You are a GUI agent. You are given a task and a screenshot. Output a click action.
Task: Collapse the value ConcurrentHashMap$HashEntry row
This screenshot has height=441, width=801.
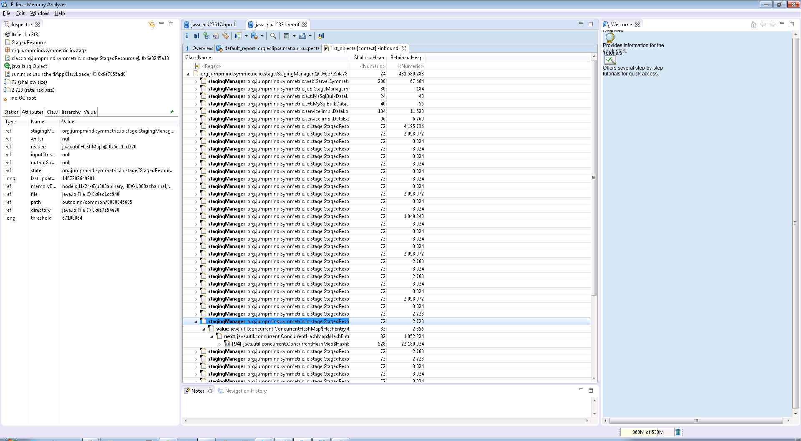(204, 329)
